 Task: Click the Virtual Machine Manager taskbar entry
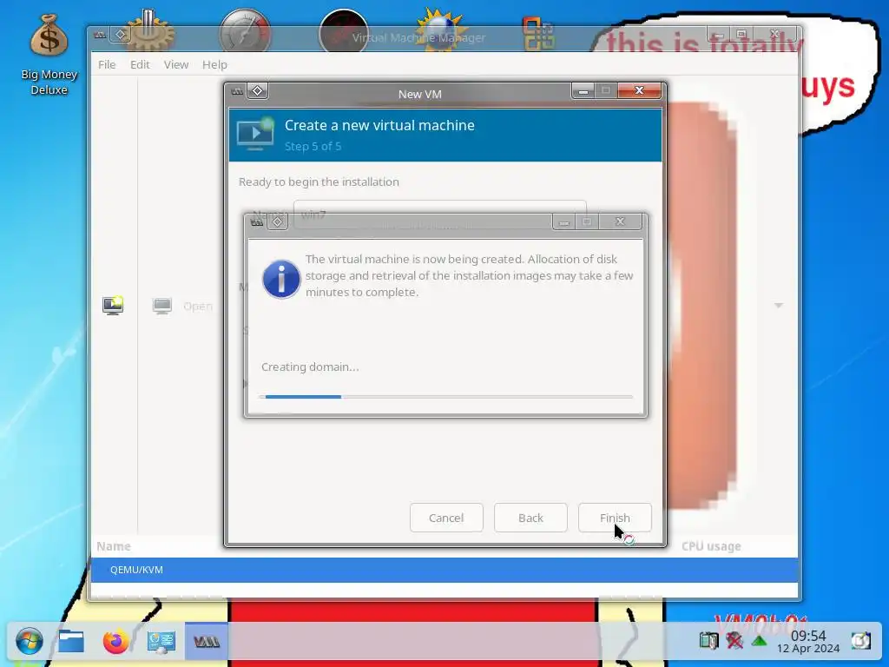pyautogui.click(x=207, y=642)
